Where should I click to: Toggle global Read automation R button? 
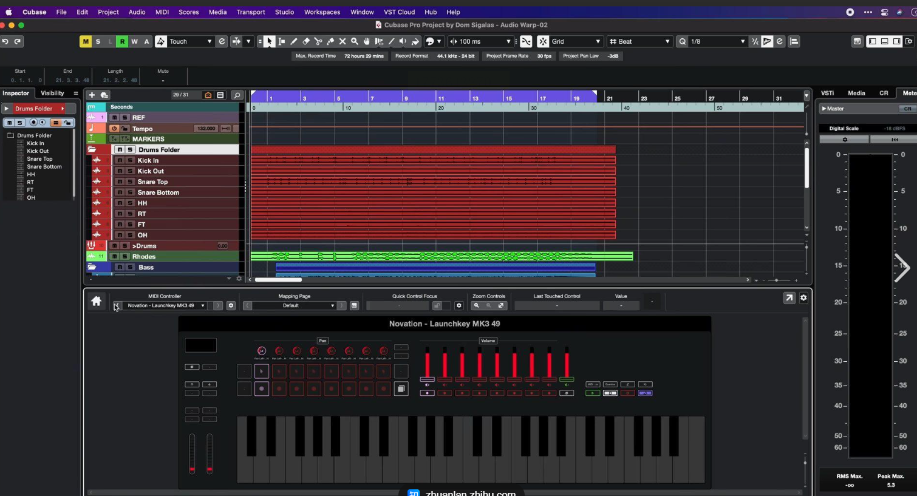click(122, 41)
